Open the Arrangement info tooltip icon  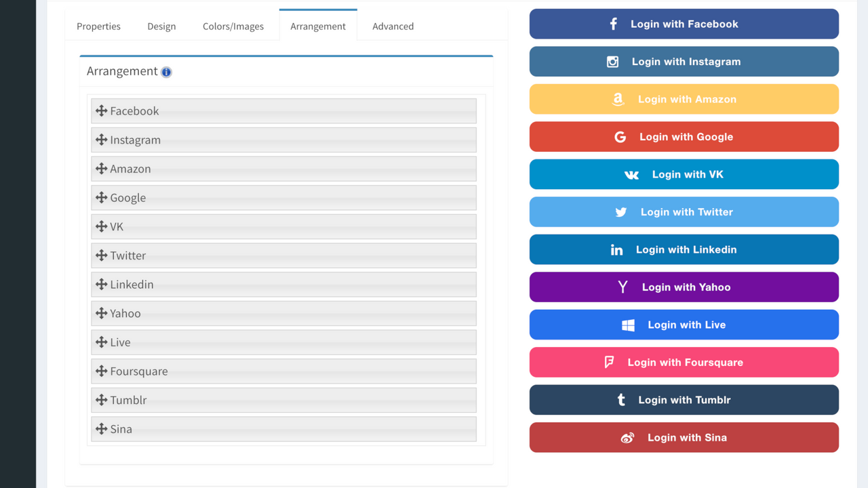(x=166, y=72)
